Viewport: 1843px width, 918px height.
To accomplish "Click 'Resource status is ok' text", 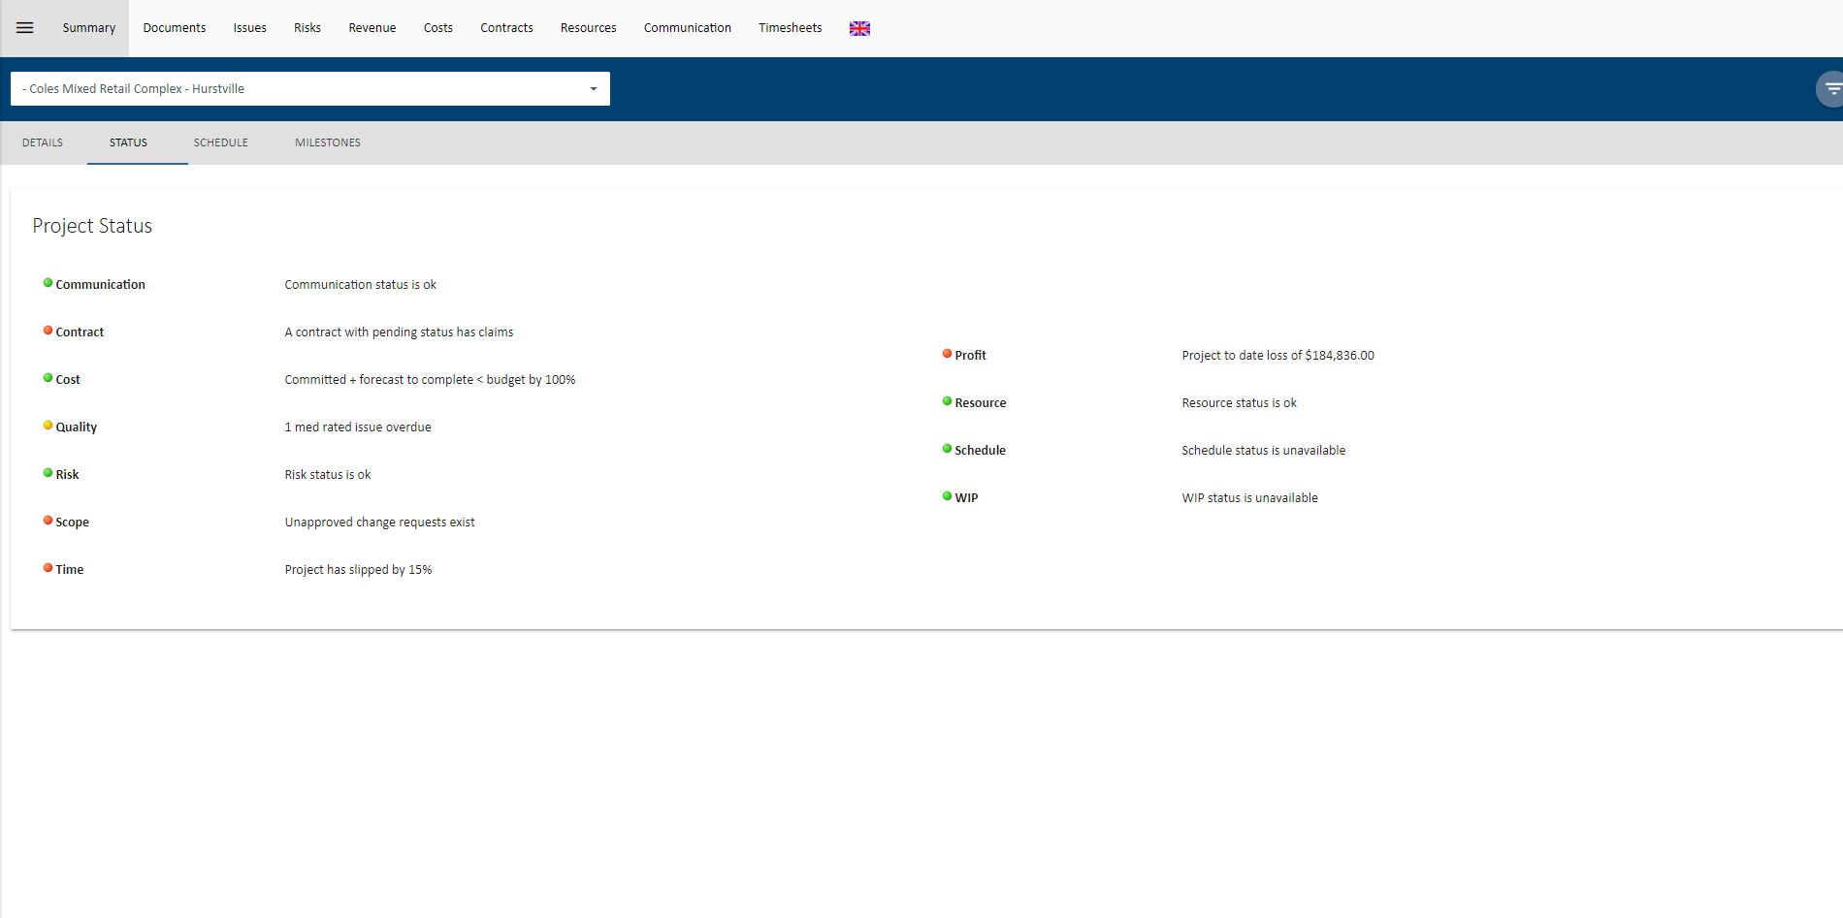I will coord(1240,403).
